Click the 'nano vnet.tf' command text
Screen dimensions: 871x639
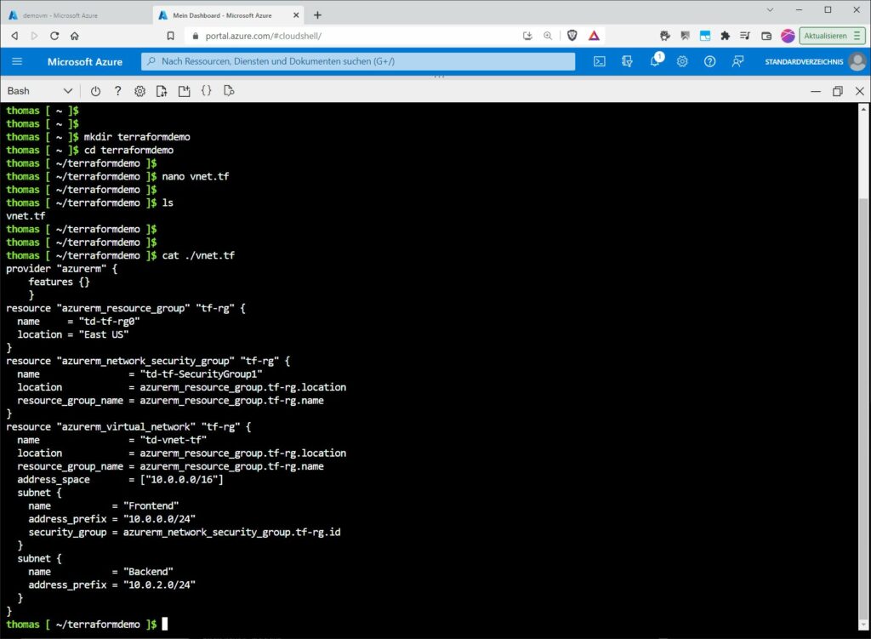[x=196, y=176]
